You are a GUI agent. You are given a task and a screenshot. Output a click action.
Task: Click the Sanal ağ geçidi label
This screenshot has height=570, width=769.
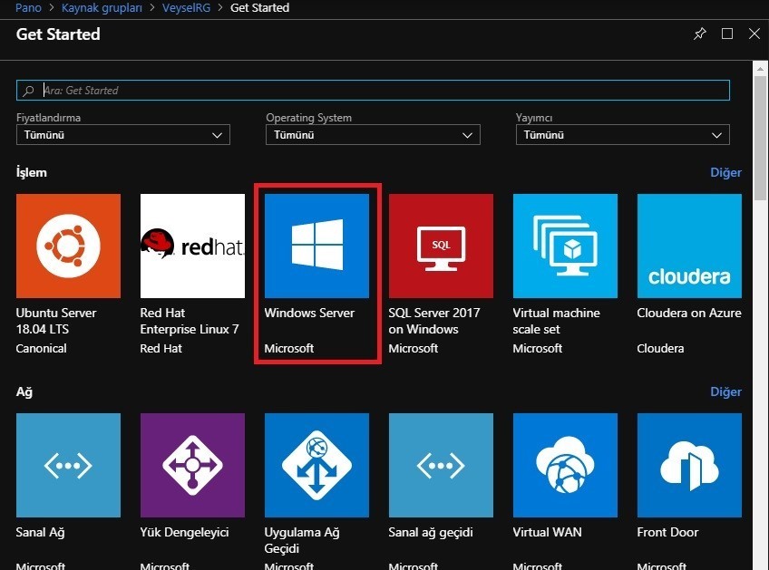[431, 532]
